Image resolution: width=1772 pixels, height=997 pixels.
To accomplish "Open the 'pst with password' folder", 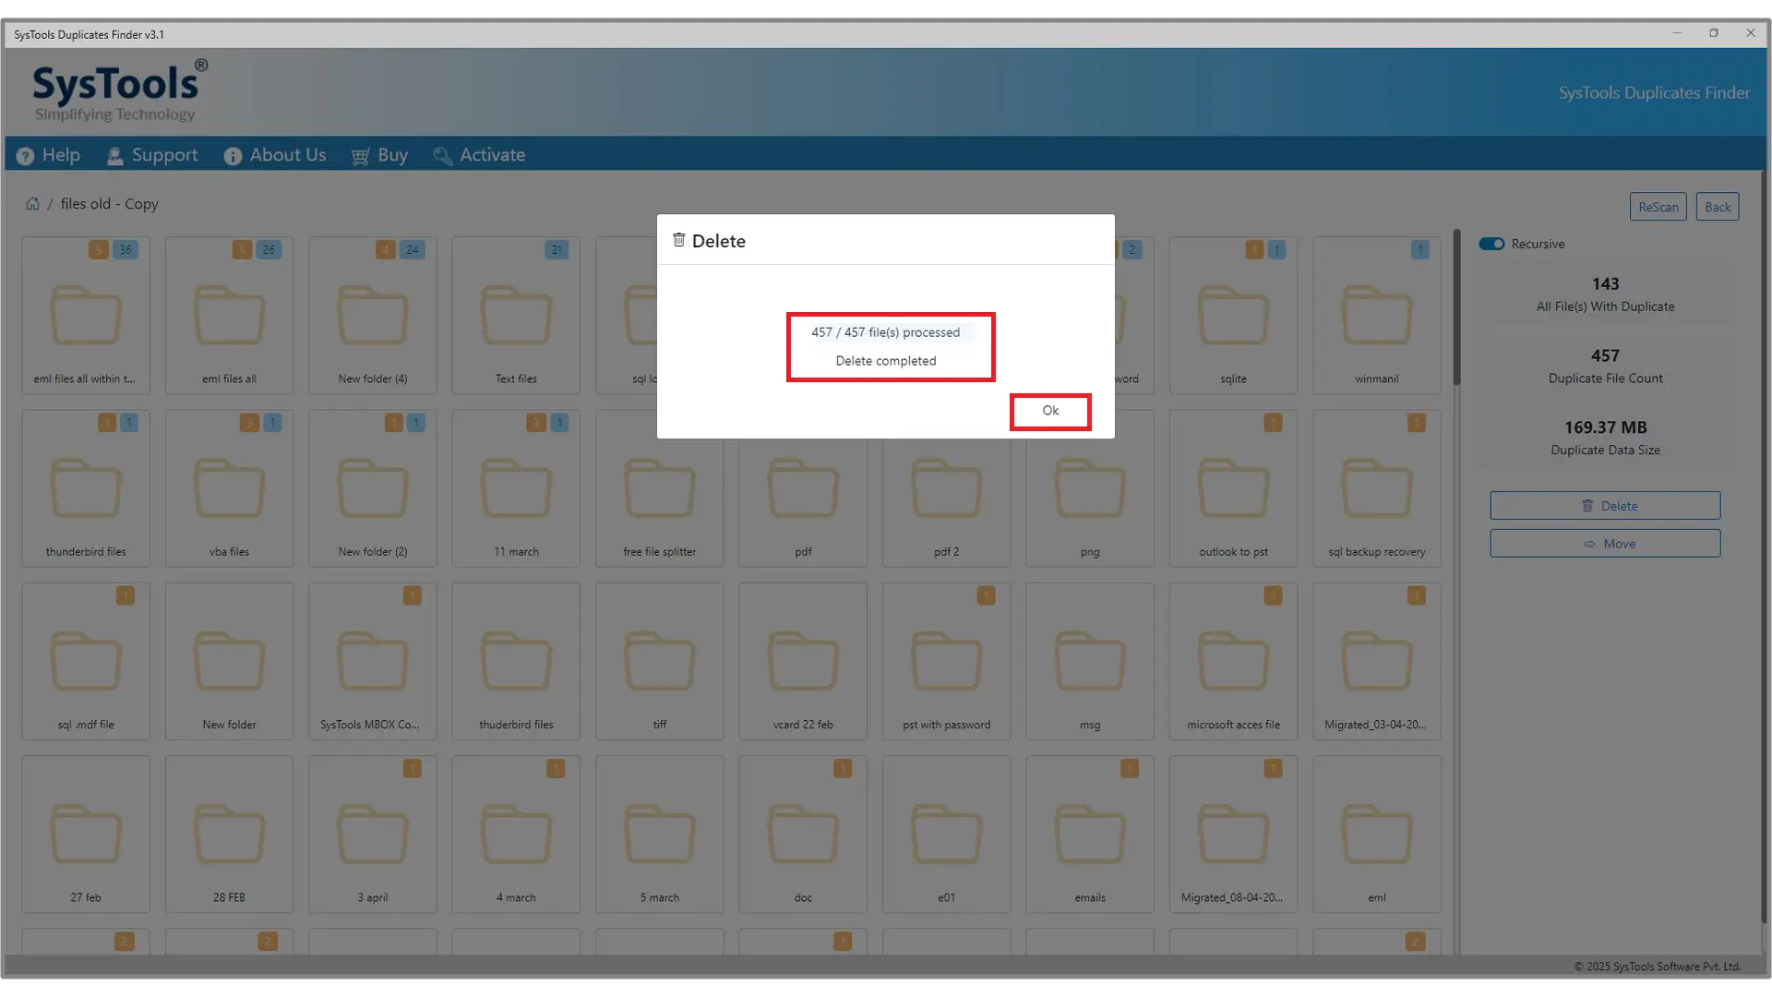I will click(946, 661).
